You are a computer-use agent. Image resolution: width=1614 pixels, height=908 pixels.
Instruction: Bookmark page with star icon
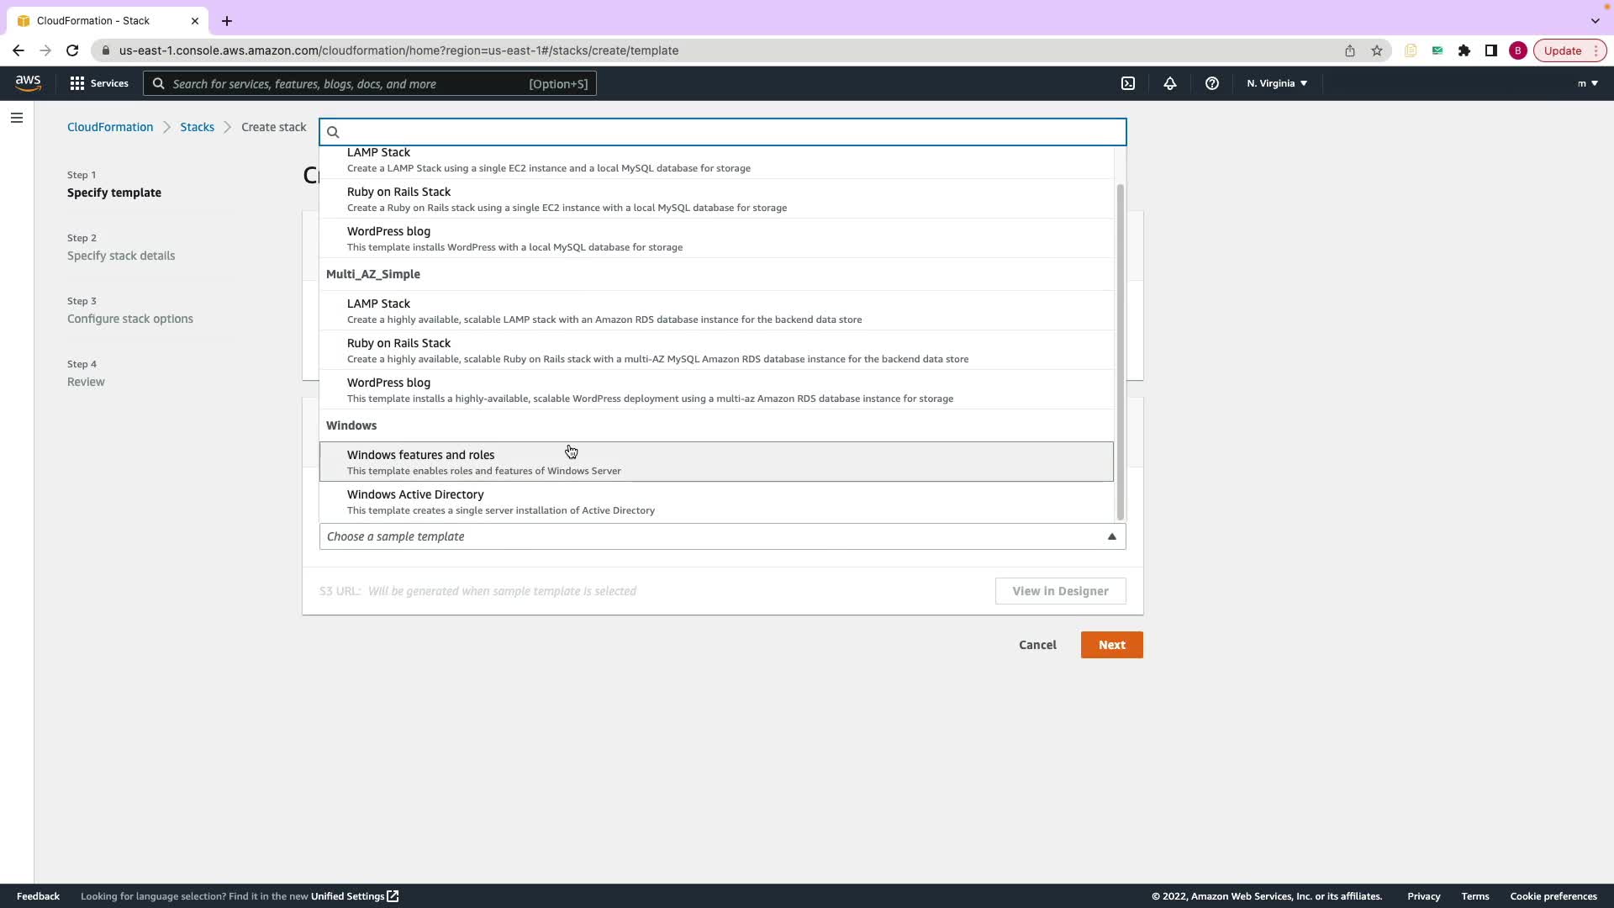point(1377,50)
